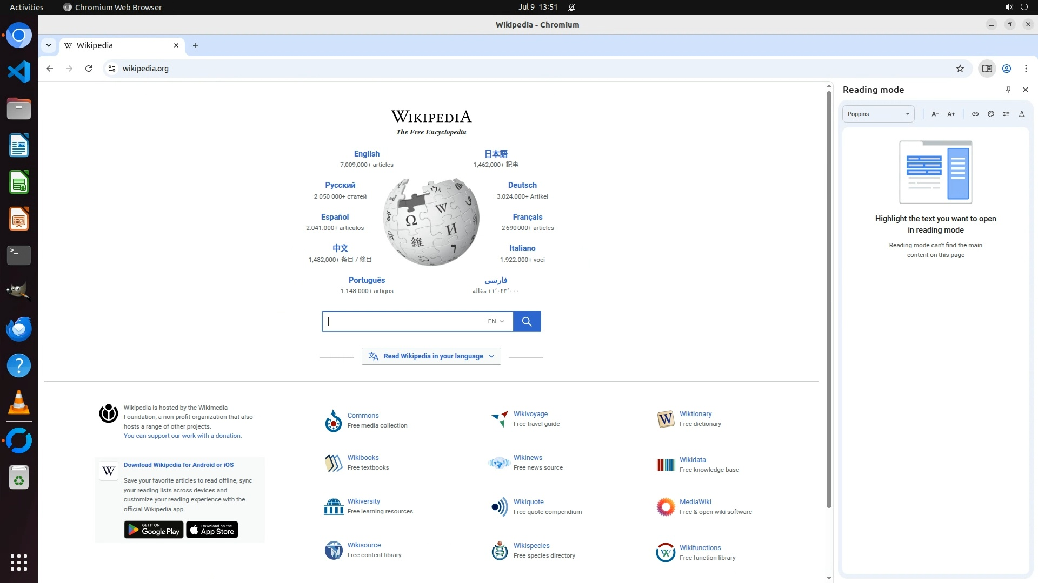Image resolution: width=1038 pixels, height=583 pixels.
Task: Toggle the side panel reading mode button
Action: coord(987,69)
